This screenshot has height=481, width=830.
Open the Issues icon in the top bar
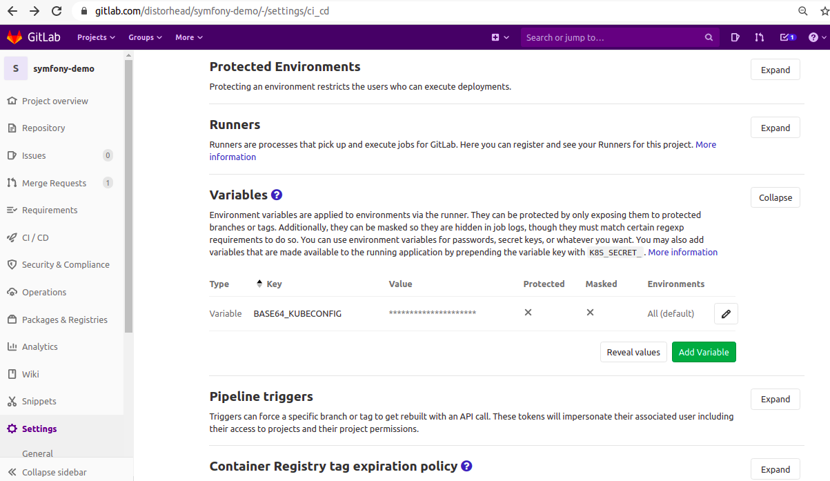click(735, 37)
